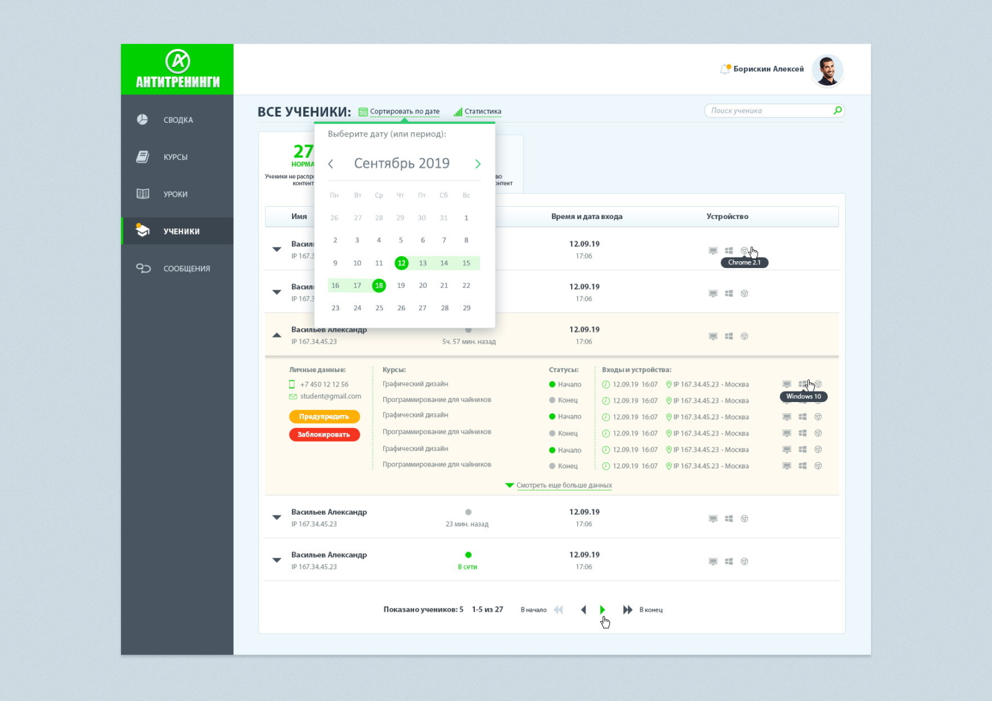992x701 pixels.
Task: Jump to last page arrow
Action: [x=627, y=610]
